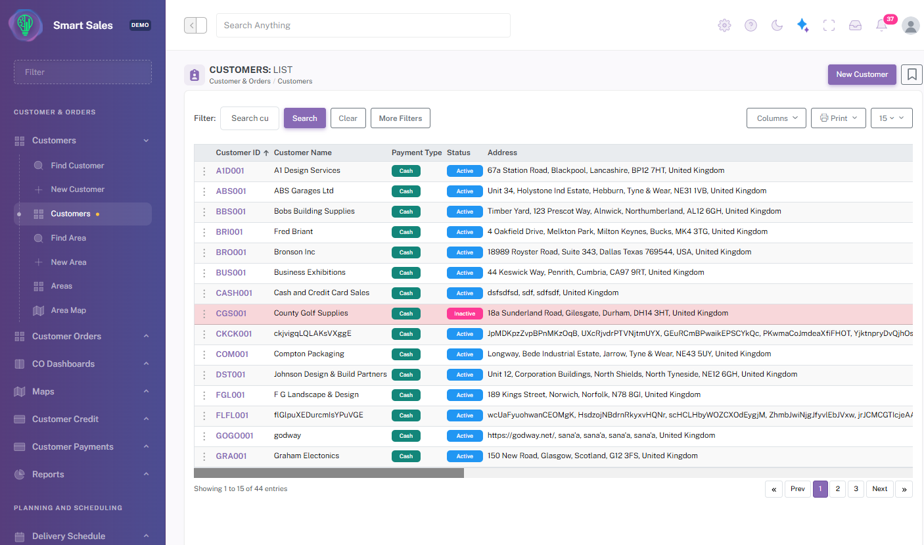Focus the Search Anything field
Image resolution: width=924 pixels, height=545 pixels.
click(363, 25)
